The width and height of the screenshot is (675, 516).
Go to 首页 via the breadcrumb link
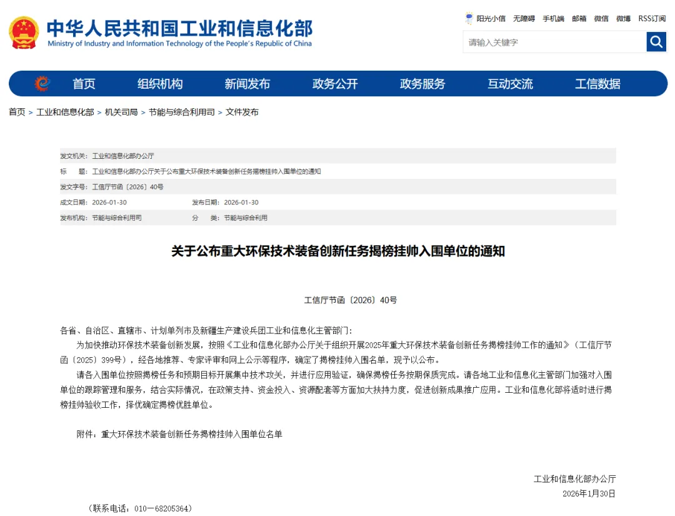click(16, 113)
